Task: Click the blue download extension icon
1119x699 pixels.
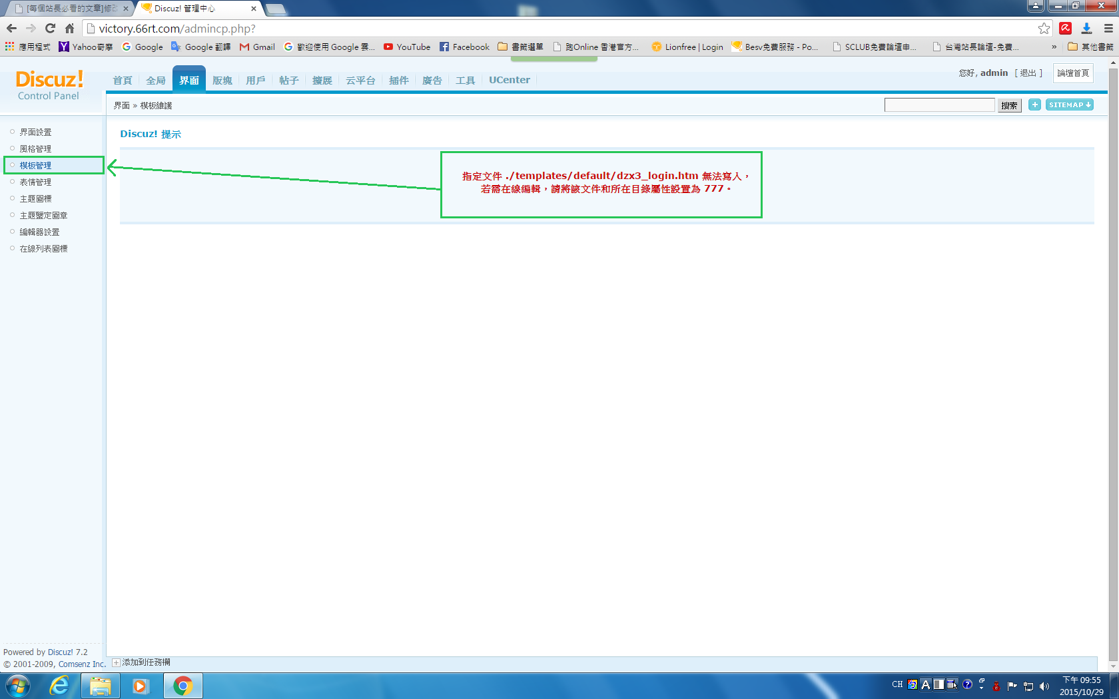Action: pyautogui.click(x=1086, y=28)
